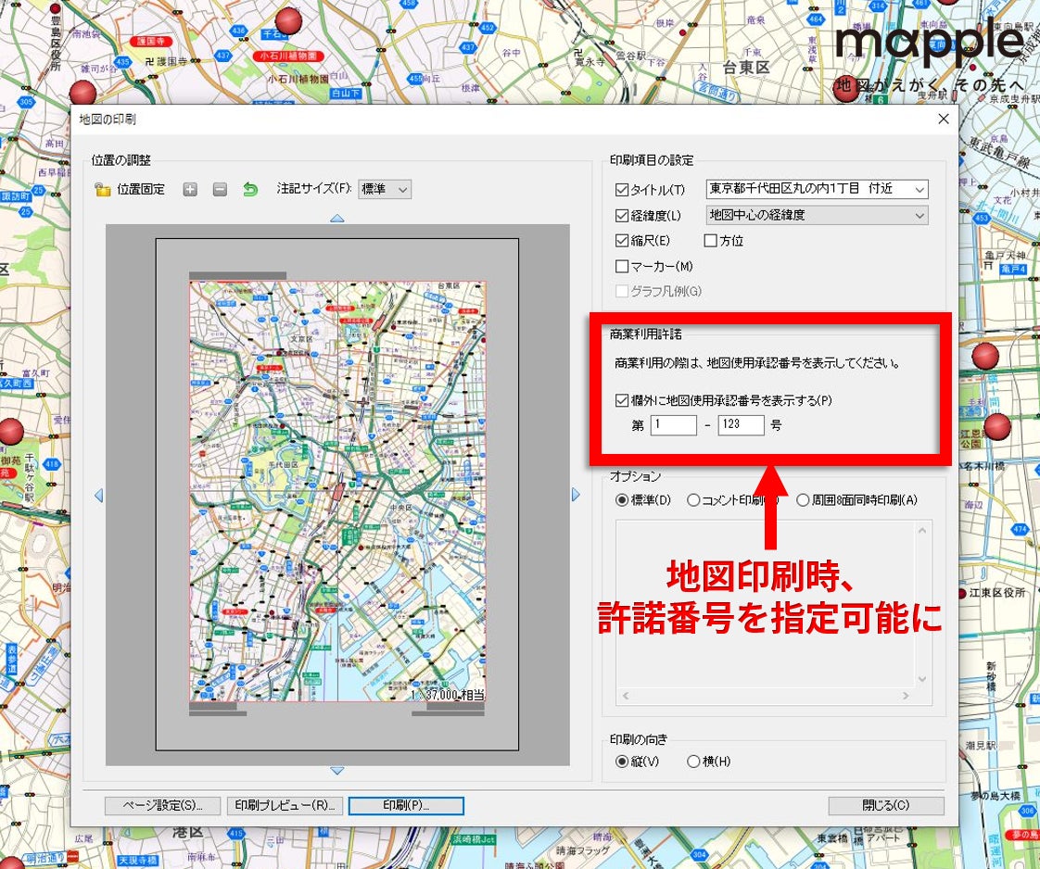The image size is (1040, 869).
Task: Reset position with green undo arrow
Action: (250, 190)
